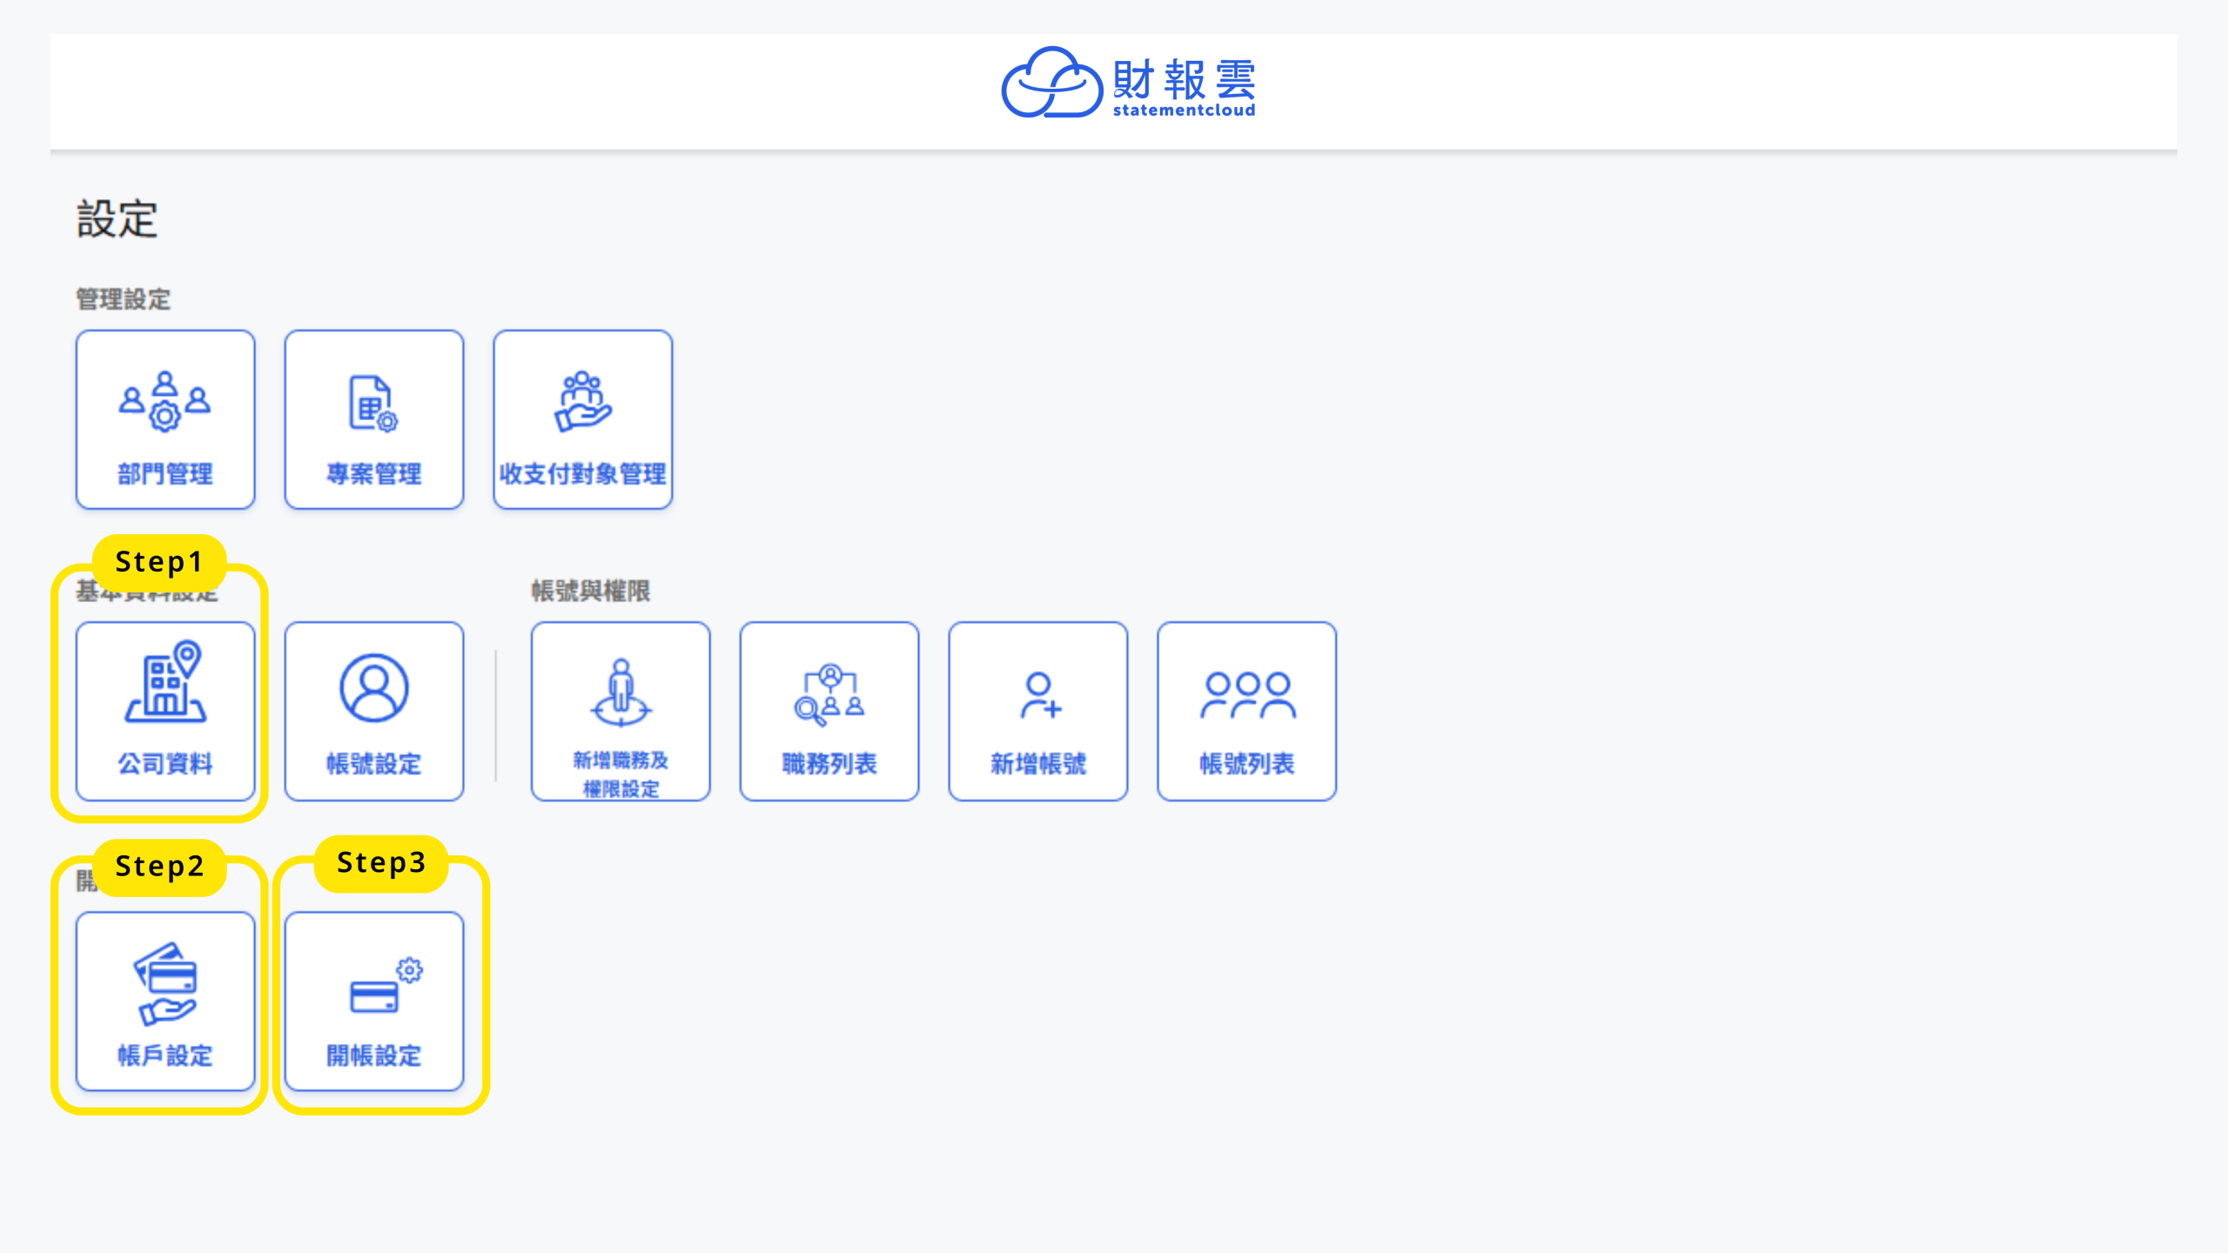Click the 管理設定 section label

click(x=124, y=299)
